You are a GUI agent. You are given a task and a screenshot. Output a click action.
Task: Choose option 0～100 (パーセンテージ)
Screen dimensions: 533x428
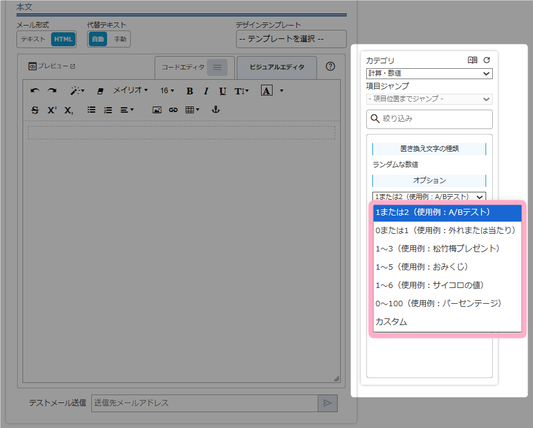pyautogui.click(x=447, y=303)
